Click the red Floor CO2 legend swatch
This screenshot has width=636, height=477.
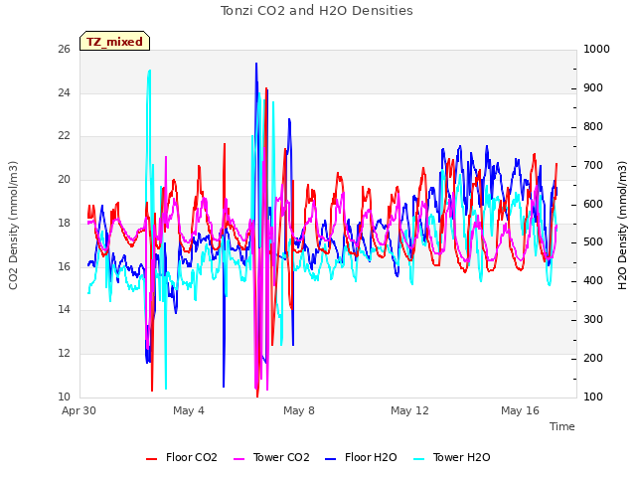151,459
